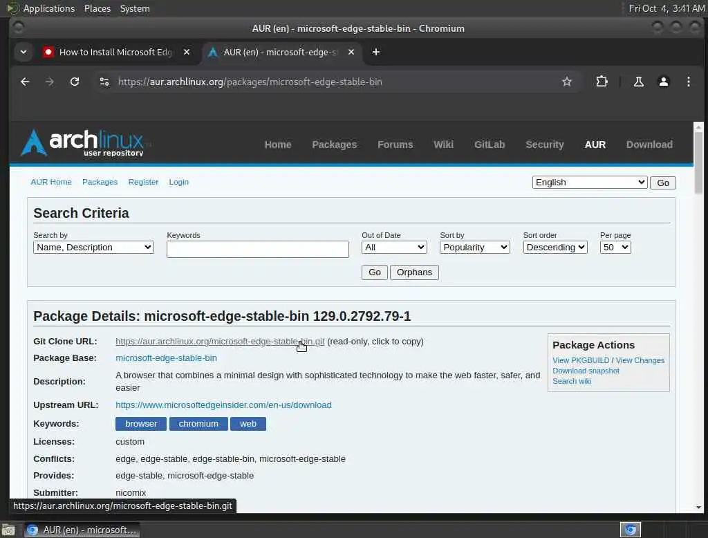708x538 pixels.
Task: Expand the English language dropdown
Action: pos(590,182)
